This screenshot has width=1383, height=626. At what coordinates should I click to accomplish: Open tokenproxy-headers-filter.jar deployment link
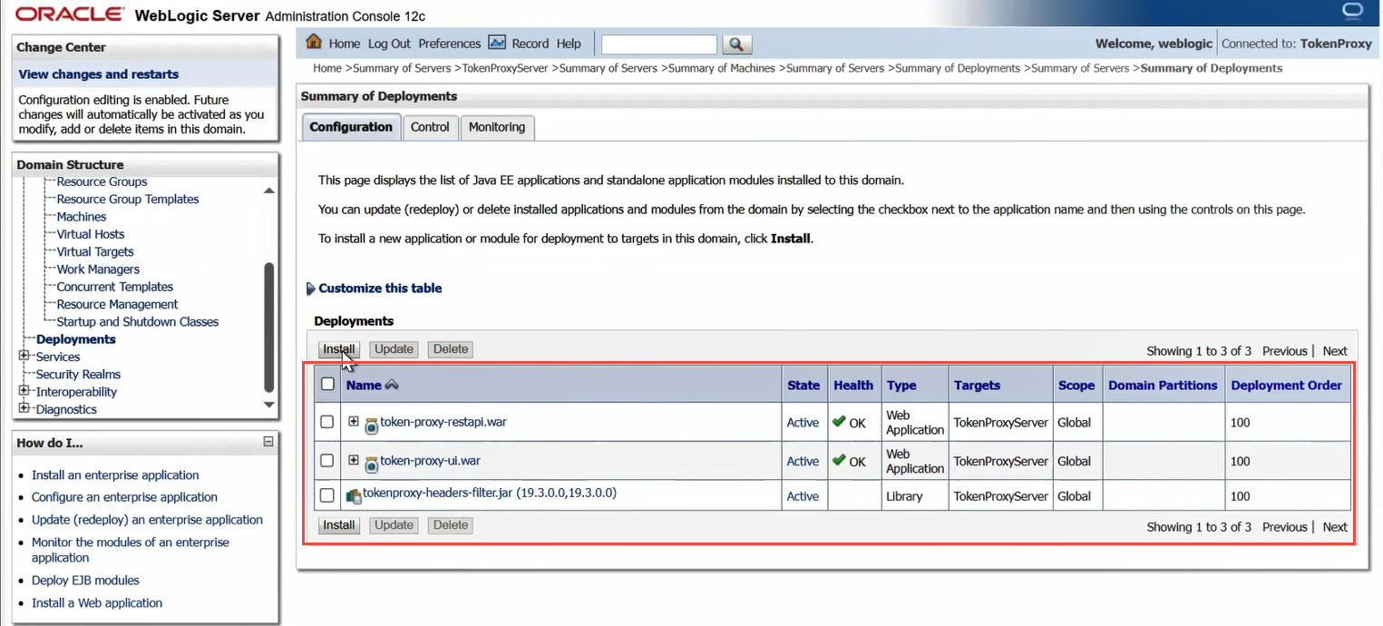(x=490, y=494)
